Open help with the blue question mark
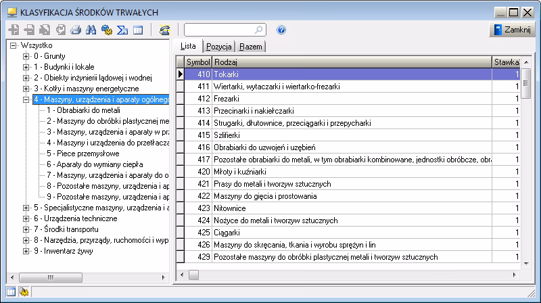Screen dimensions: 541x303 281,30
